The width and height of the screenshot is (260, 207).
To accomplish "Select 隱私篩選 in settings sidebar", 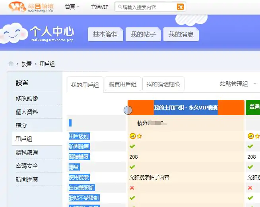I will 27,152.
